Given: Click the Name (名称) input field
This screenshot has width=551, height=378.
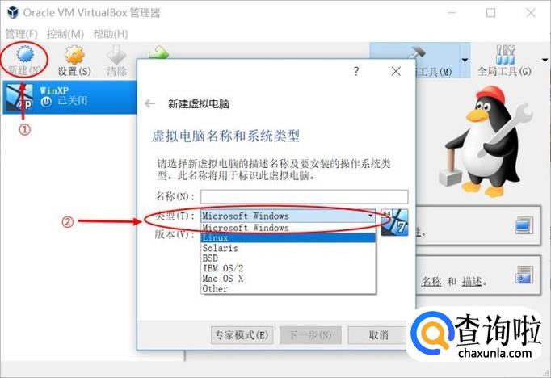Looking at the screenshot, I should point(305,196).
